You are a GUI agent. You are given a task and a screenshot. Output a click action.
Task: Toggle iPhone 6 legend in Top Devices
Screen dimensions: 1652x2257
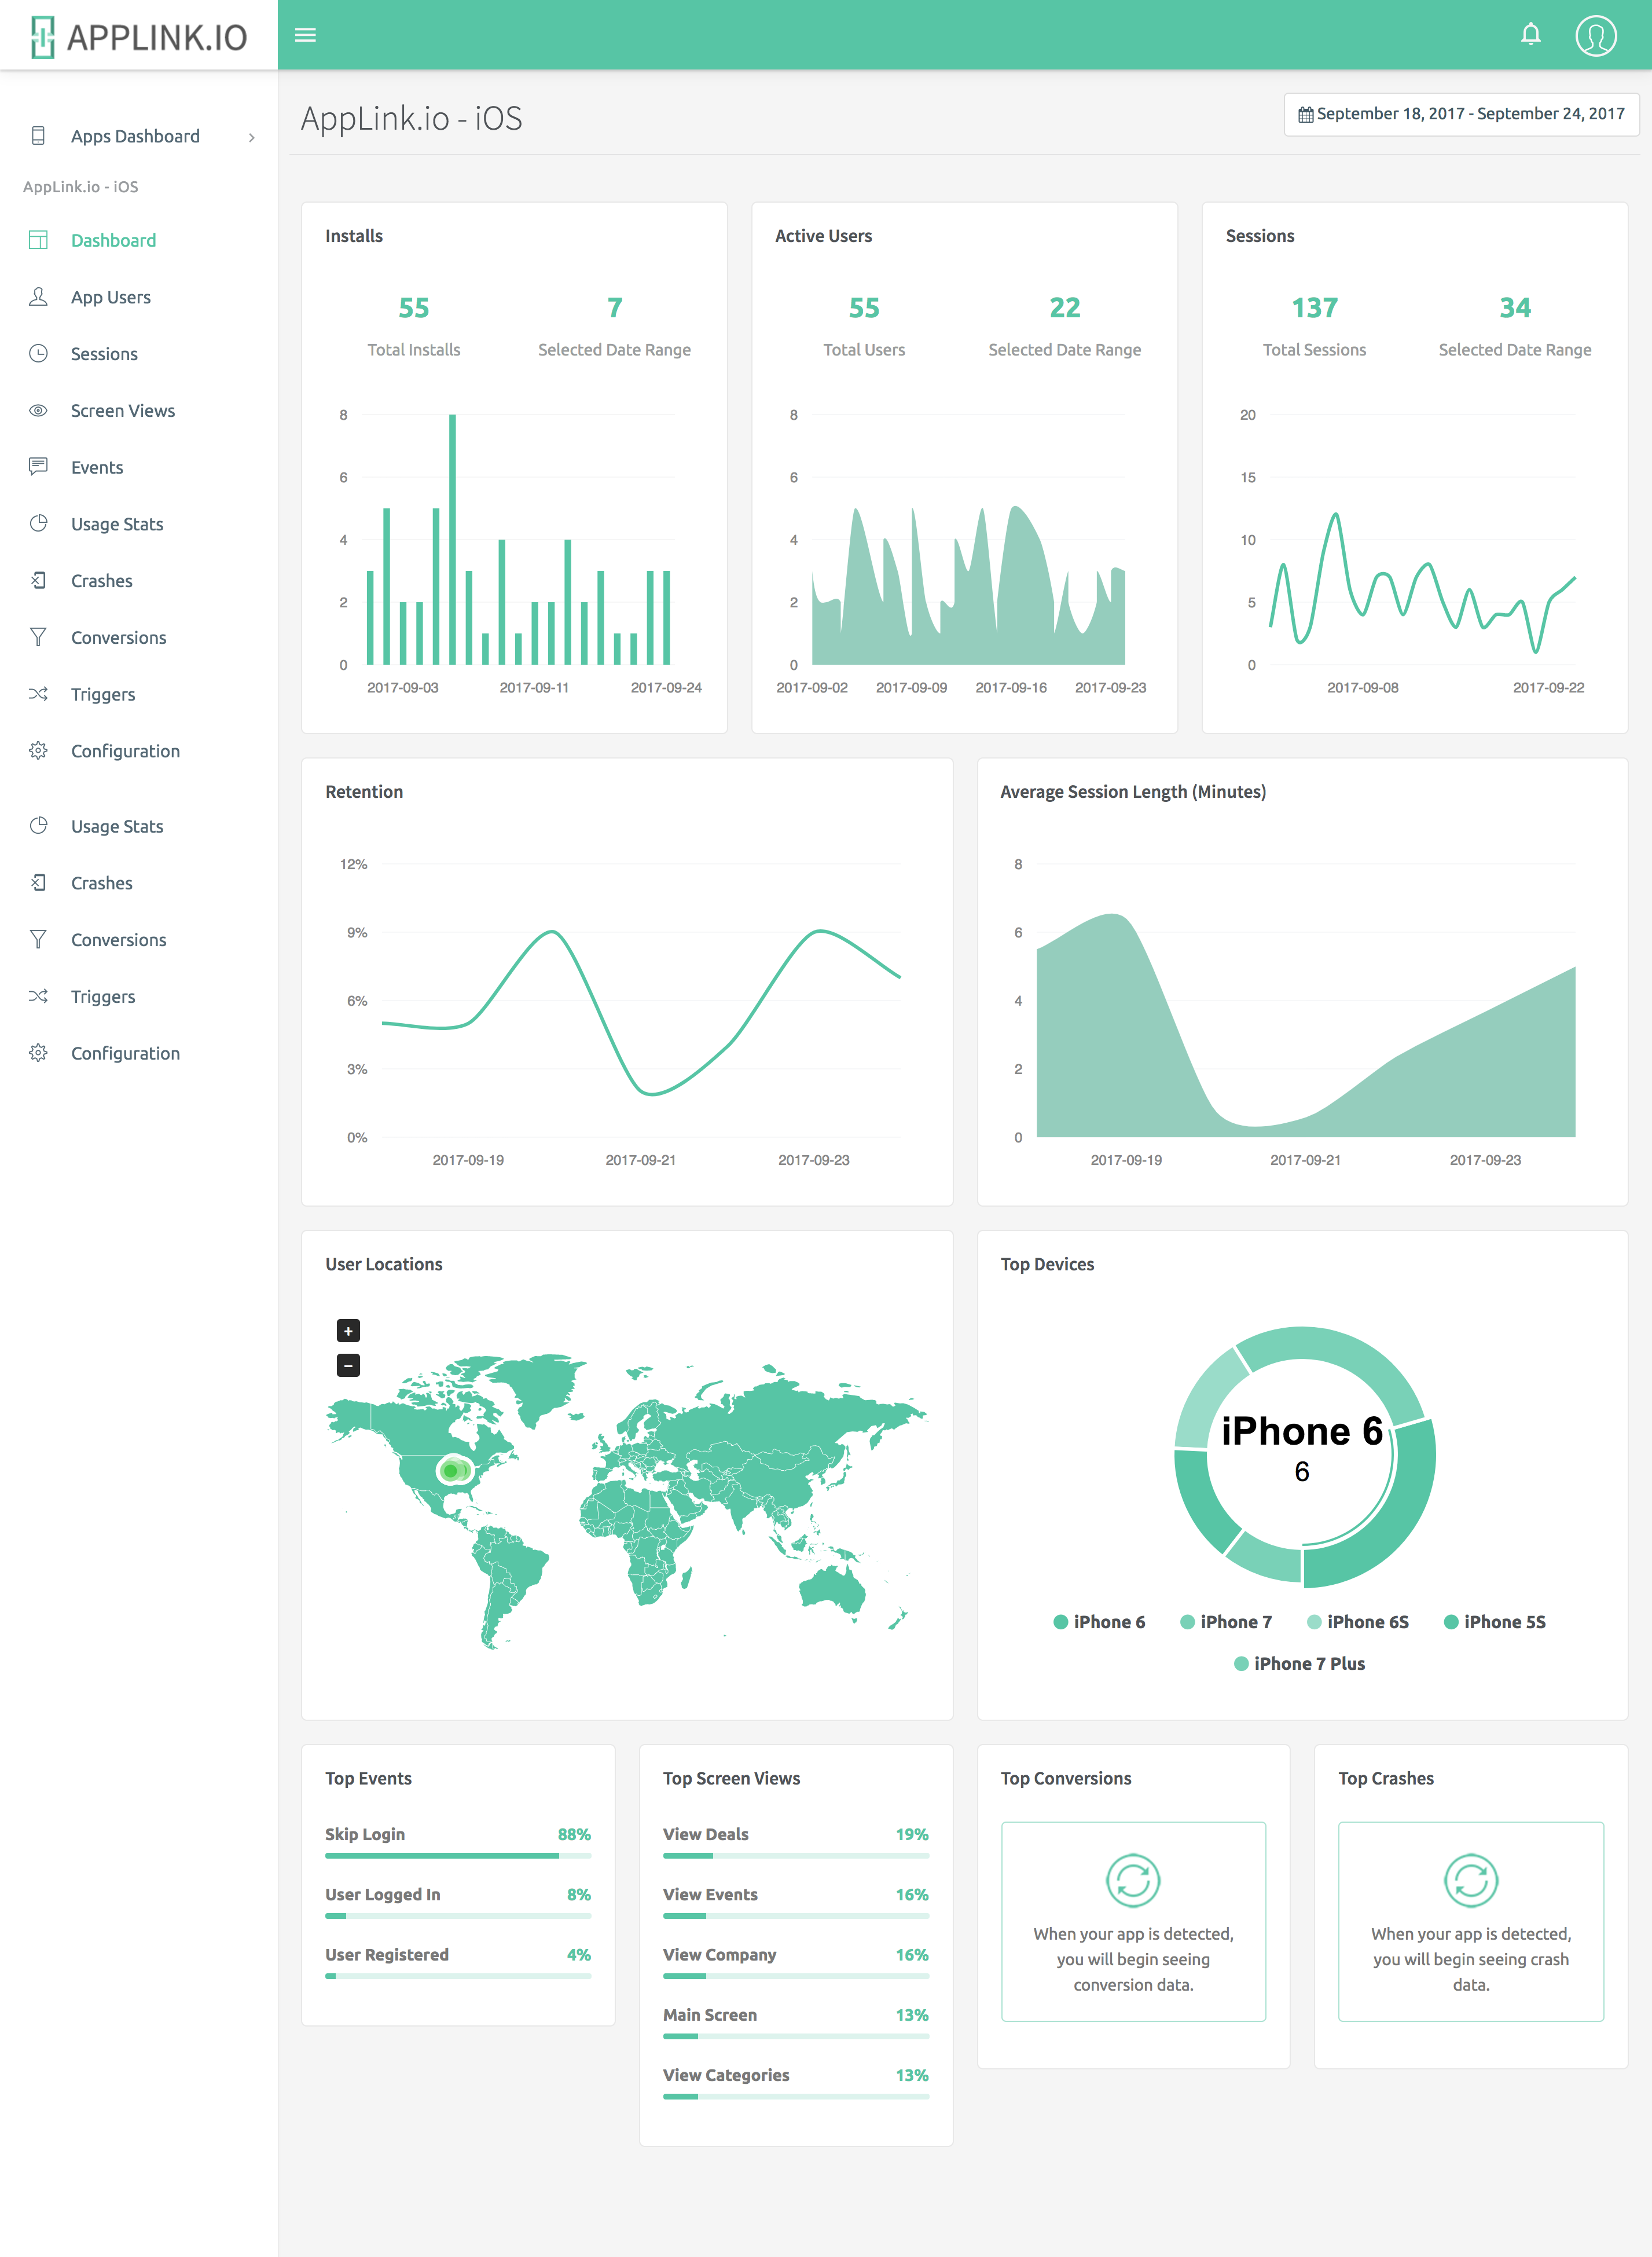(x=1099, y=1622)
